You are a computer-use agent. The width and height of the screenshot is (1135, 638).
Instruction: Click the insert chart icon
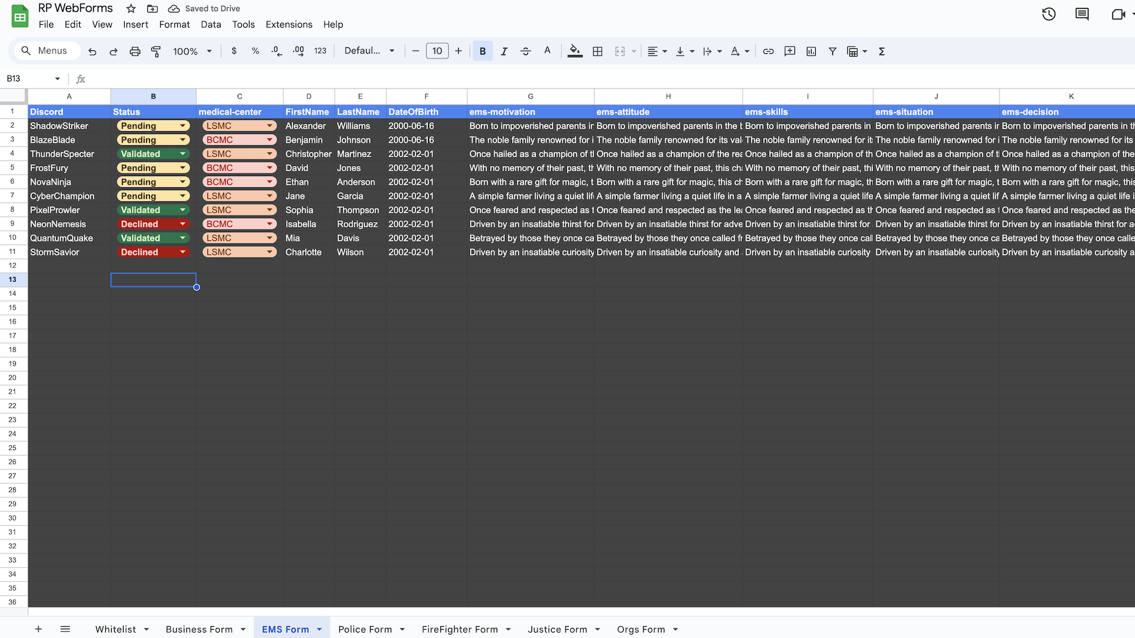[x=811, y=51]
